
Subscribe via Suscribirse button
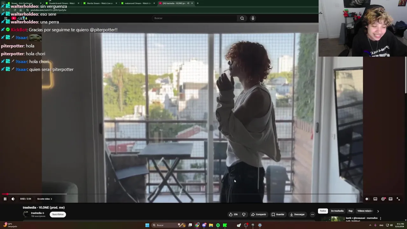[58, 214]
